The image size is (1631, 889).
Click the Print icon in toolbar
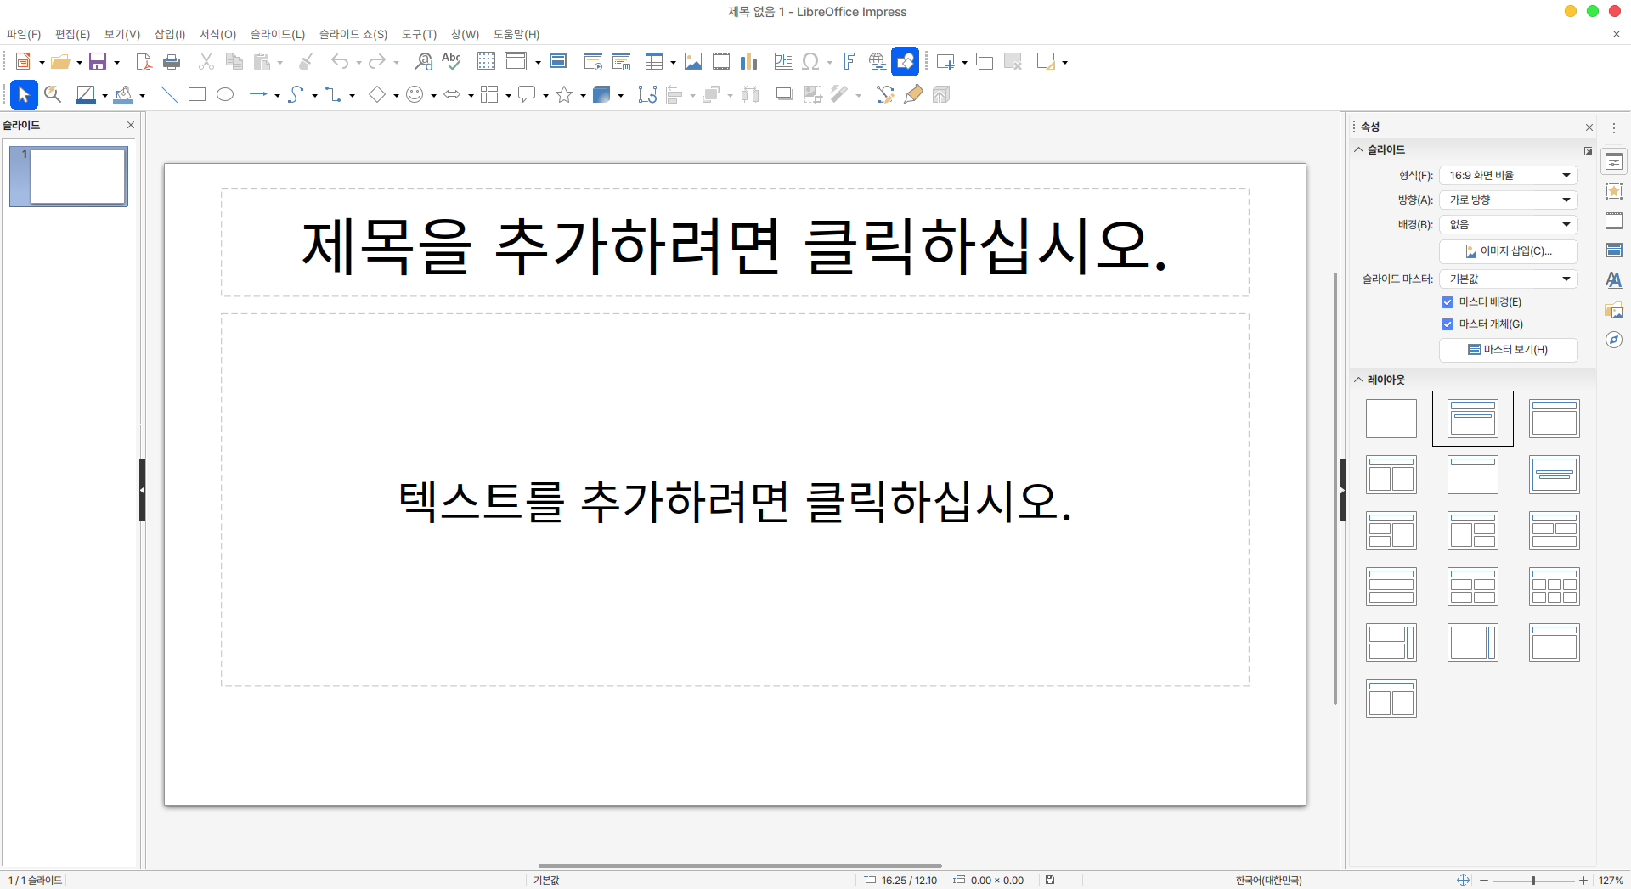(172, 61)
